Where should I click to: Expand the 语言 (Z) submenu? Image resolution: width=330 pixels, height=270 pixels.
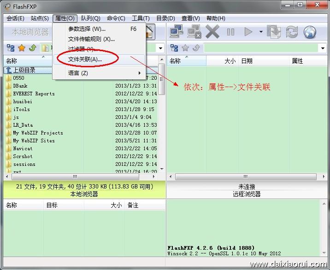point(99,73)
